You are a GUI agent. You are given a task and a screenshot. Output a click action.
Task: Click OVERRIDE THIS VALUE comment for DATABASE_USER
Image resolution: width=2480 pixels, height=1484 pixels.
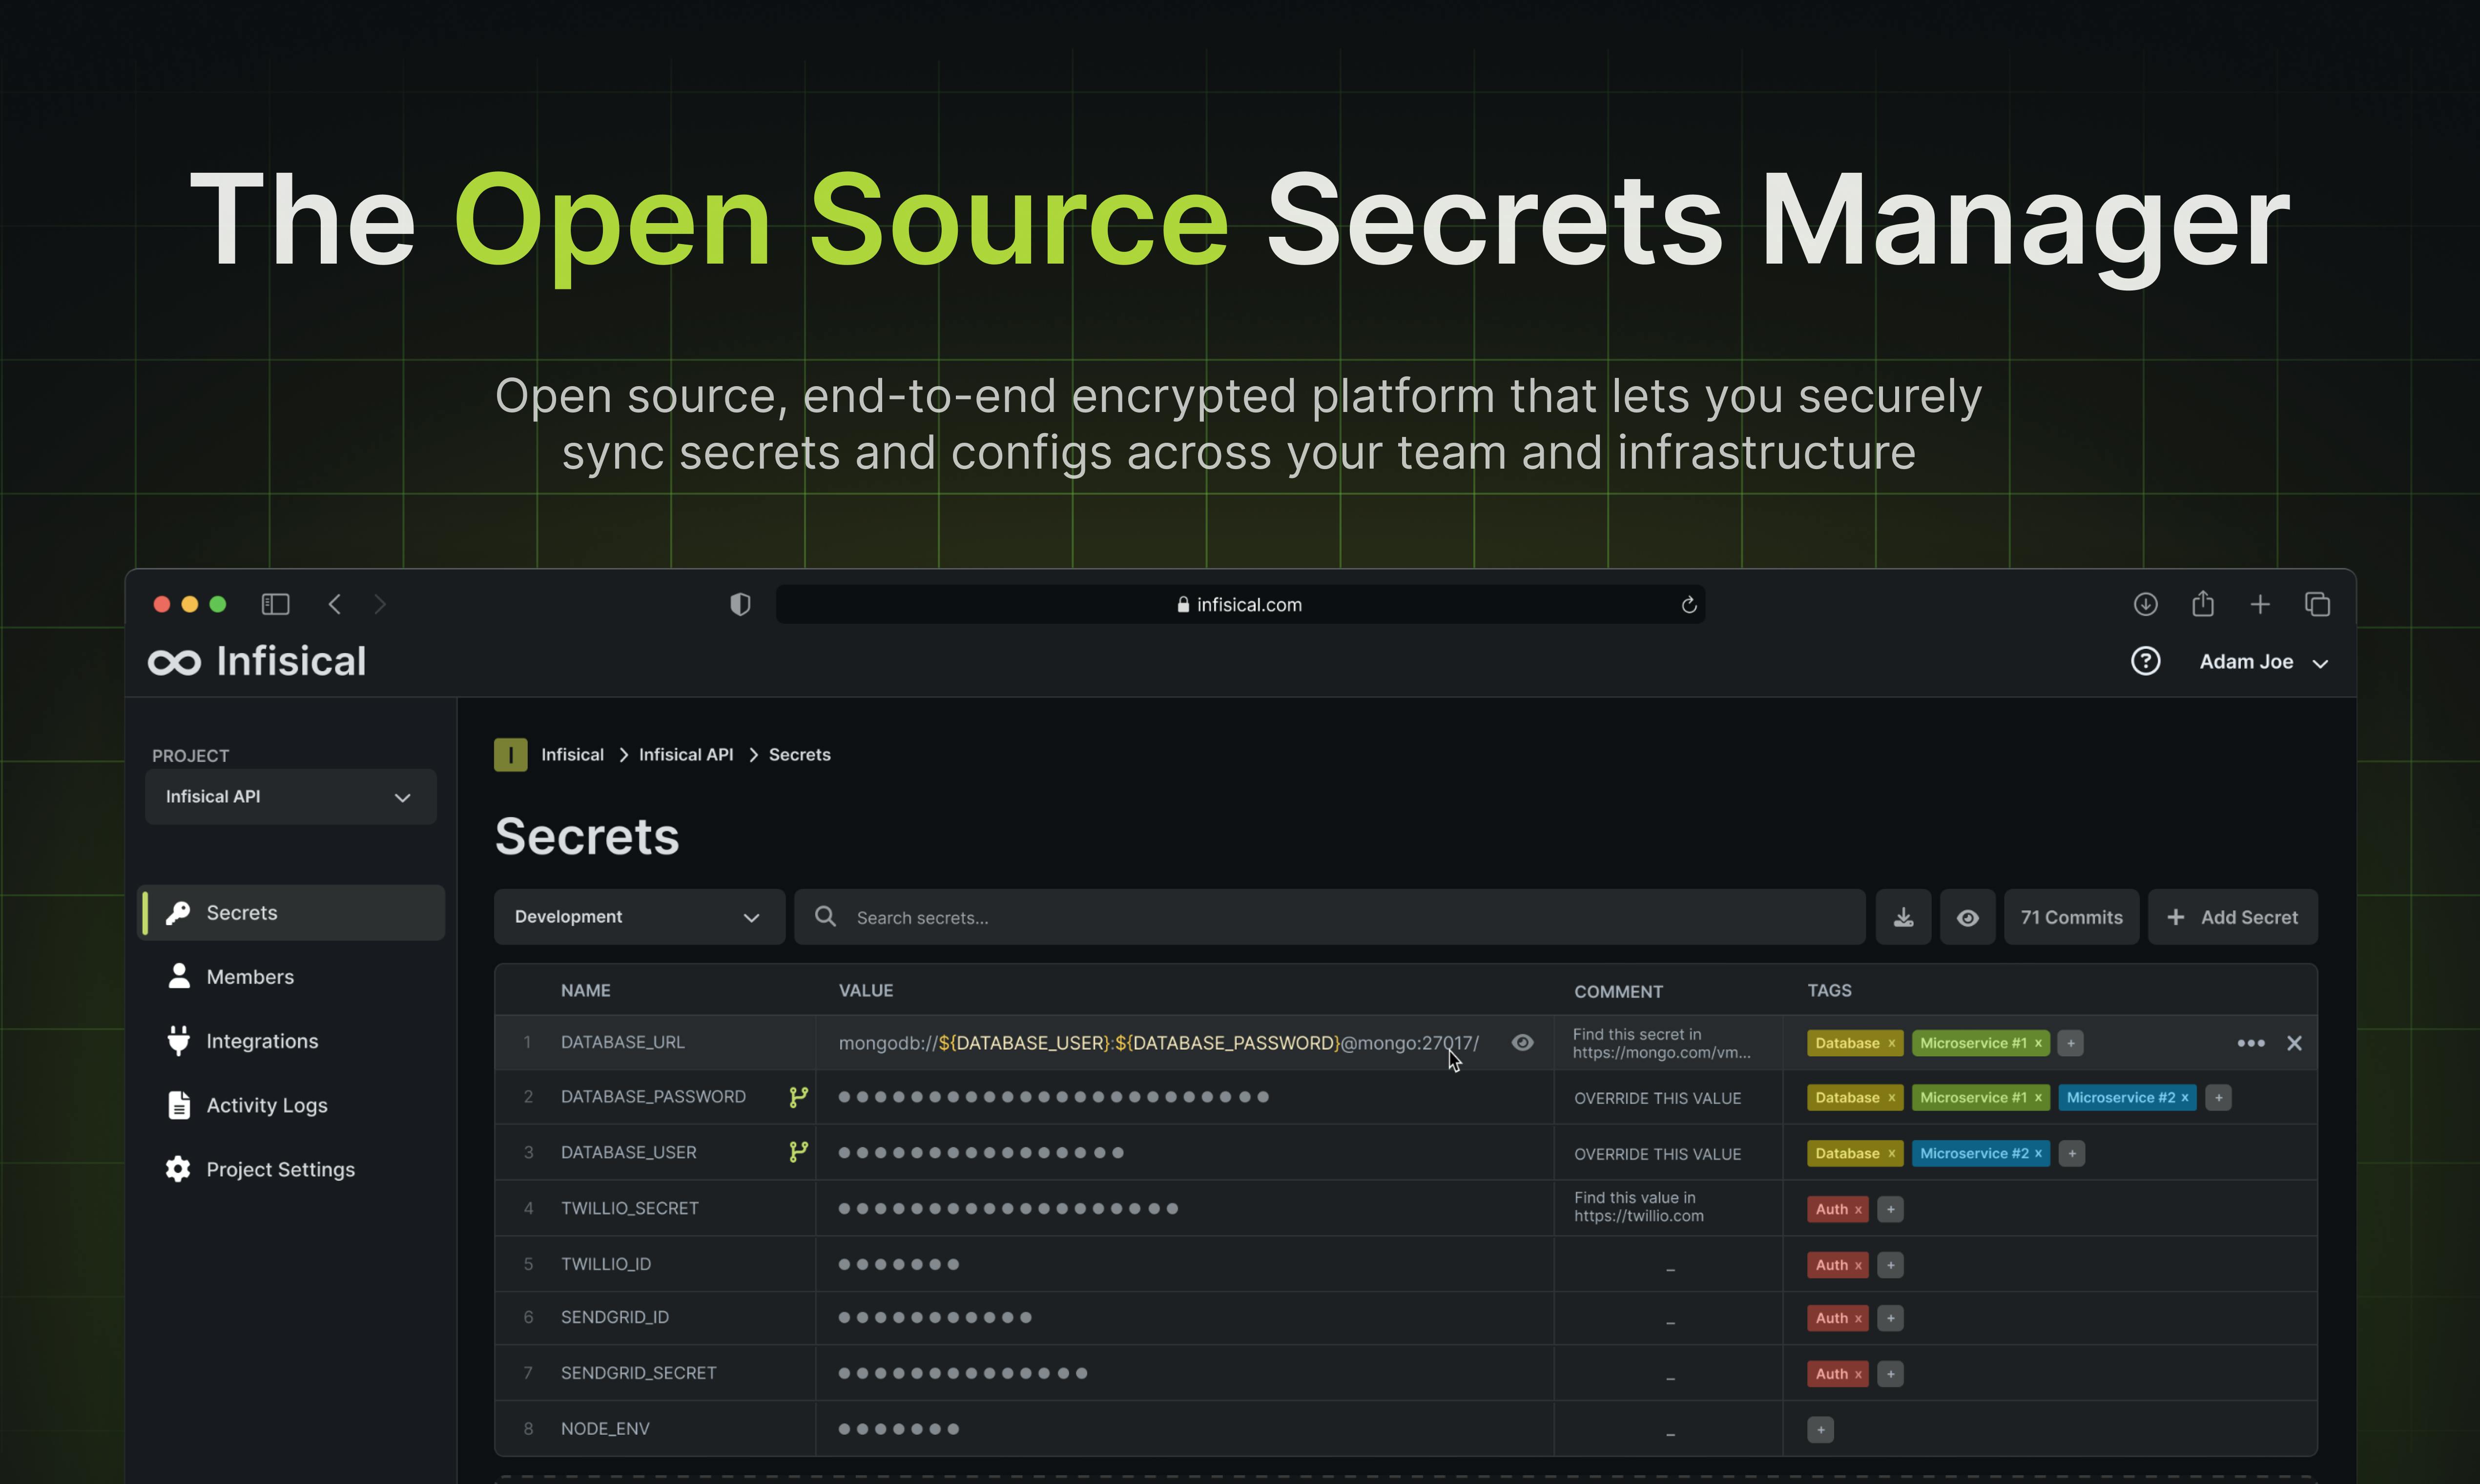click(1657, 1154)
